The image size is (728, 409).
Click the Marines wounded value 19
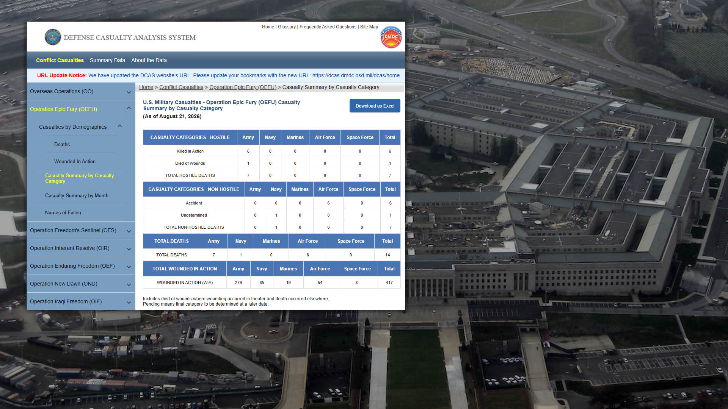click(288, 283)
